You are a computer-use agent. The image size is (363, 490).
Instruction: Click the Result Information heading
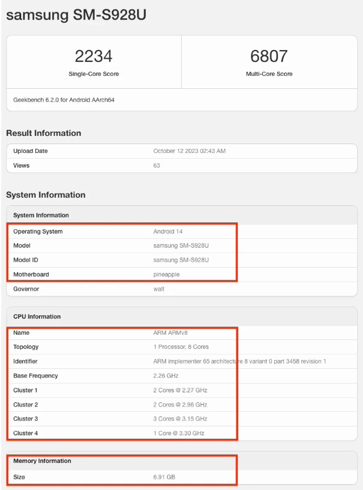[x=44, y=133]
